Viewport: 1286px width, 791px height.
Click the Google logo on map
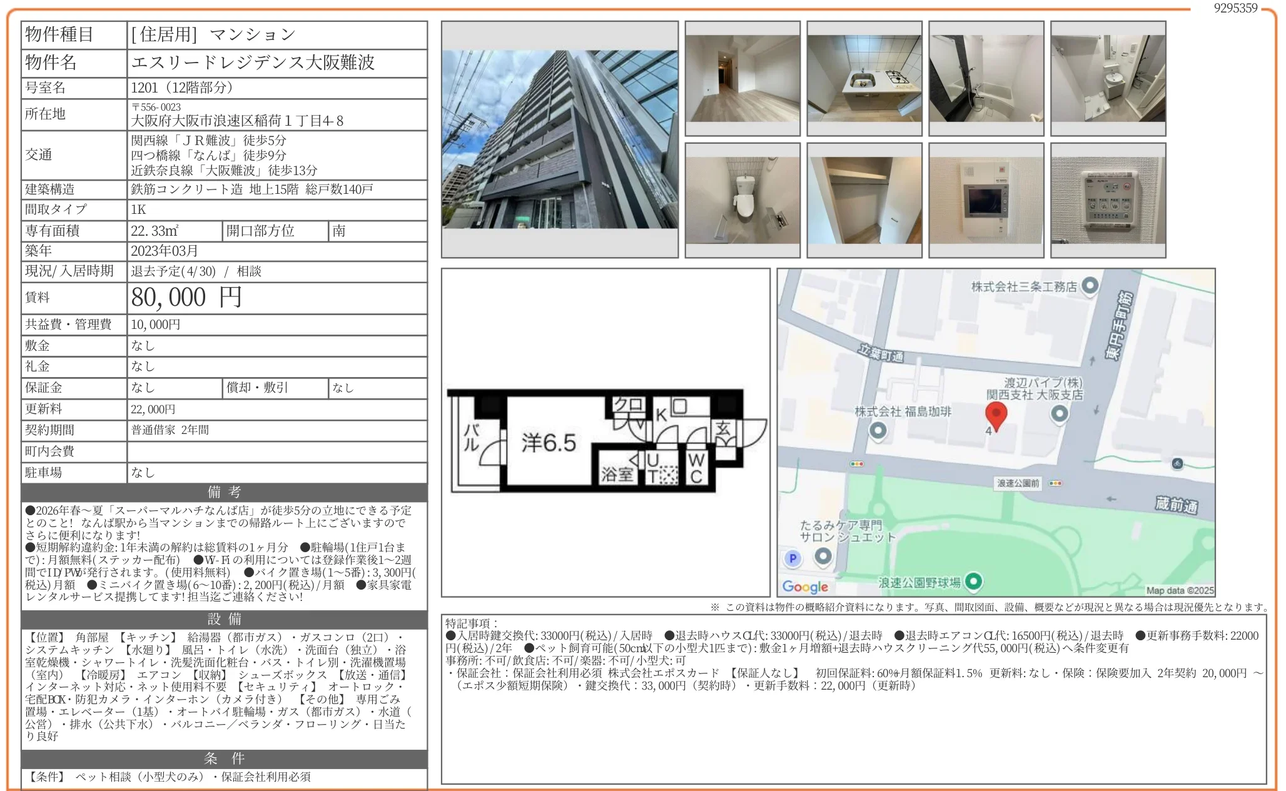pyautogui.click(x=804, y=587)
